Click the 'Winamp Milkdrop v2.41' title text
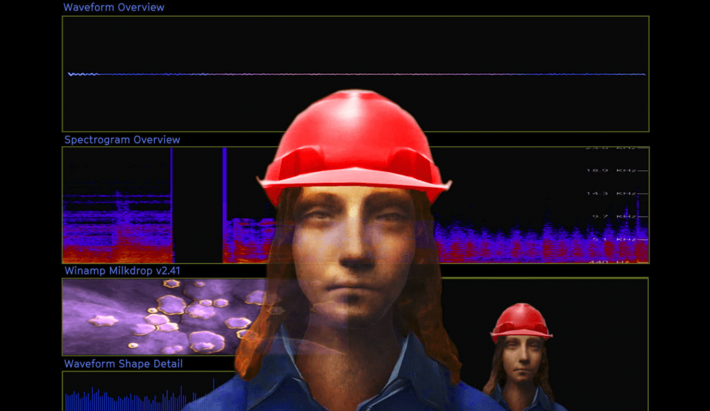The image size is (710, 411). click(122, 271)
